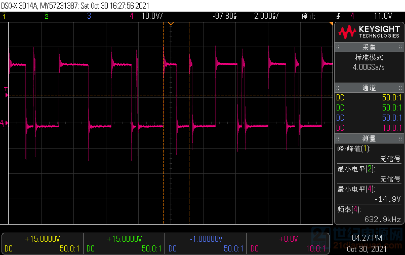The width and height of the screenshot is (405, 255).
Task: Click the 632.9kHz frequency value
Action: [x=383, y=220]
